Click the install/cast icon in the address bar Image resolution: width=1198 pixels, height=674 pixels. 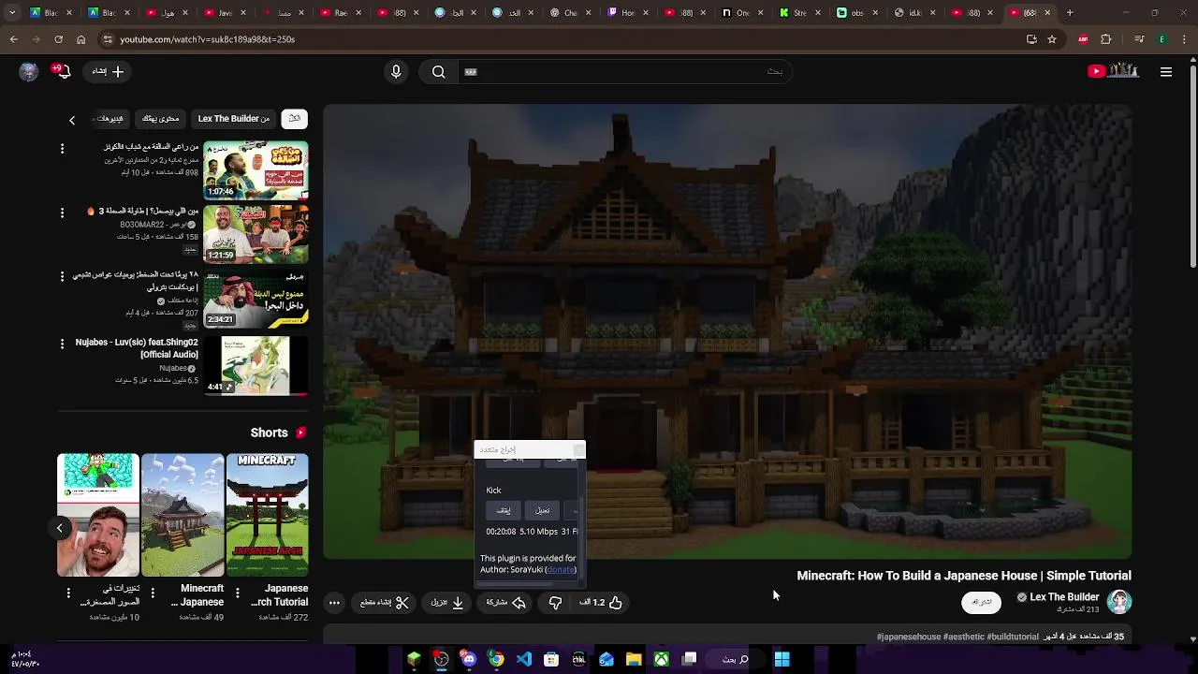1031,39
